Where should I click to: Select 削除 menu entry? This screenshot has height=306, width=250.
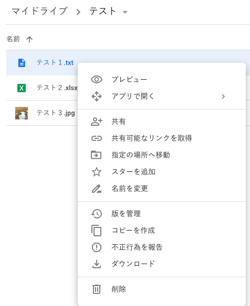tap(162, 289)
